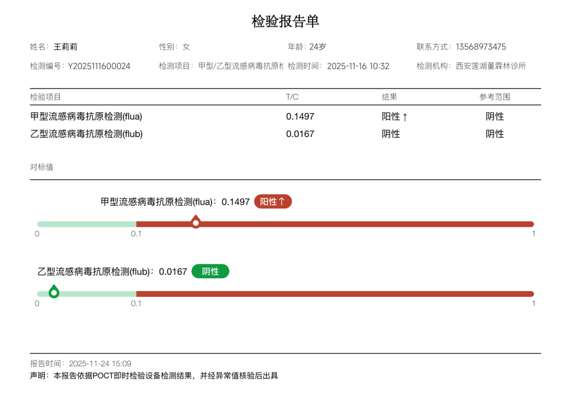Viewport: 576px width, 395px height.
Task: Expand the 参考范围 column header
Action: coord(494,96)
